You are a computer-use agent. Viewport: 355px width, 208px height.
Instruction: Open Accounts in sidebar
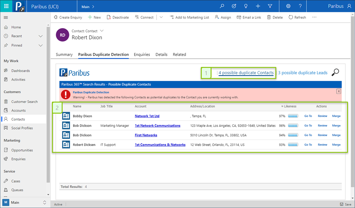19,110
